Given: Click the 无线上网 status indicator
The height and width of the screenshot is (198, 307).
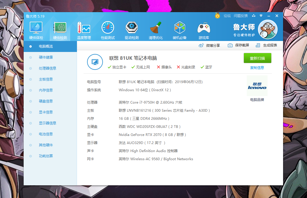Looking at the screenshot, I should coord(141,67).
